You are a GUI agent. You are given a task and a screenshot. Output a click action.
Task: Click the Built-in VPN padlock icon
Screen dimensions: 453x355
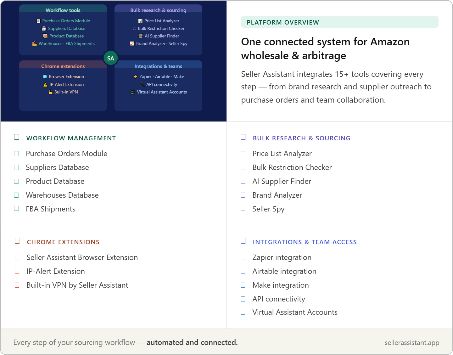point(50,92)
